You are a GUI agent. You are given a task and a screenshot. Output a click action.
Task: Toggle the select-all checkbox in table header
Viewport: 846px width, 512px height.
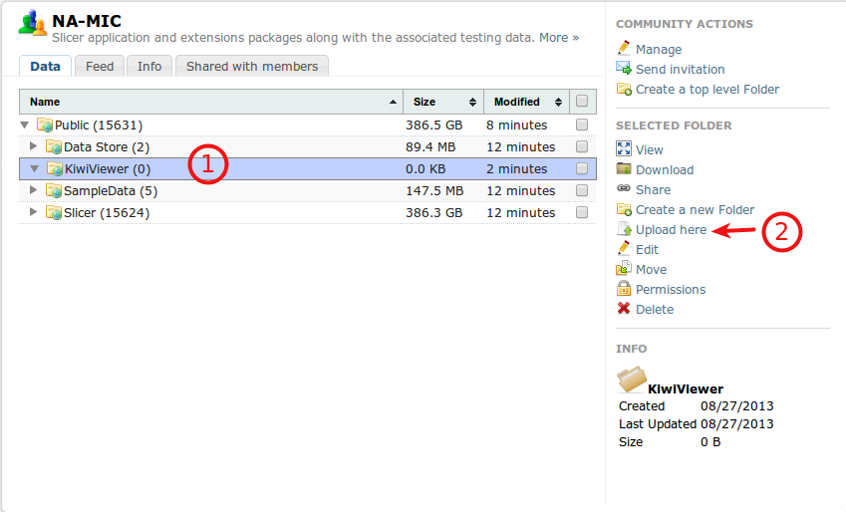(582, 102)
